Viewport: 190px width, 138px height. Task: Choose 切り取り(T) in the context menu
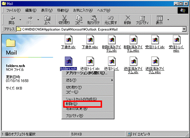(x=88, y=87)
